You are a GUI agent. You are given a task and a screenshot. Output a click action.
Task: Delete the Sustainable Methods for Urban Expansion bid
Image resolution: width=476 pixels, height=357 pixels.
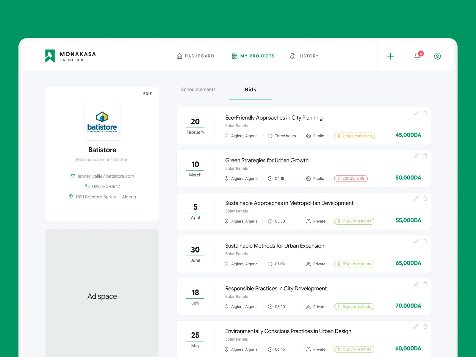425,241
